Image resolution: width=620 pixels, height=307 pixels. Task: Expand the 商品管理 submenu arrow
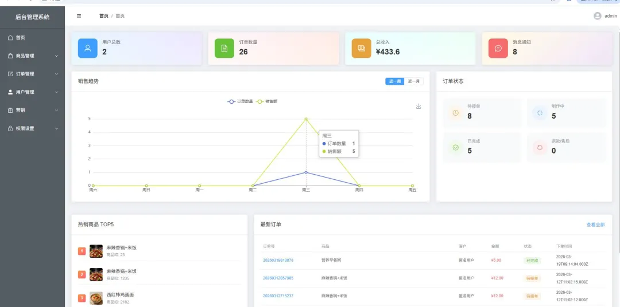click(56, 56)
